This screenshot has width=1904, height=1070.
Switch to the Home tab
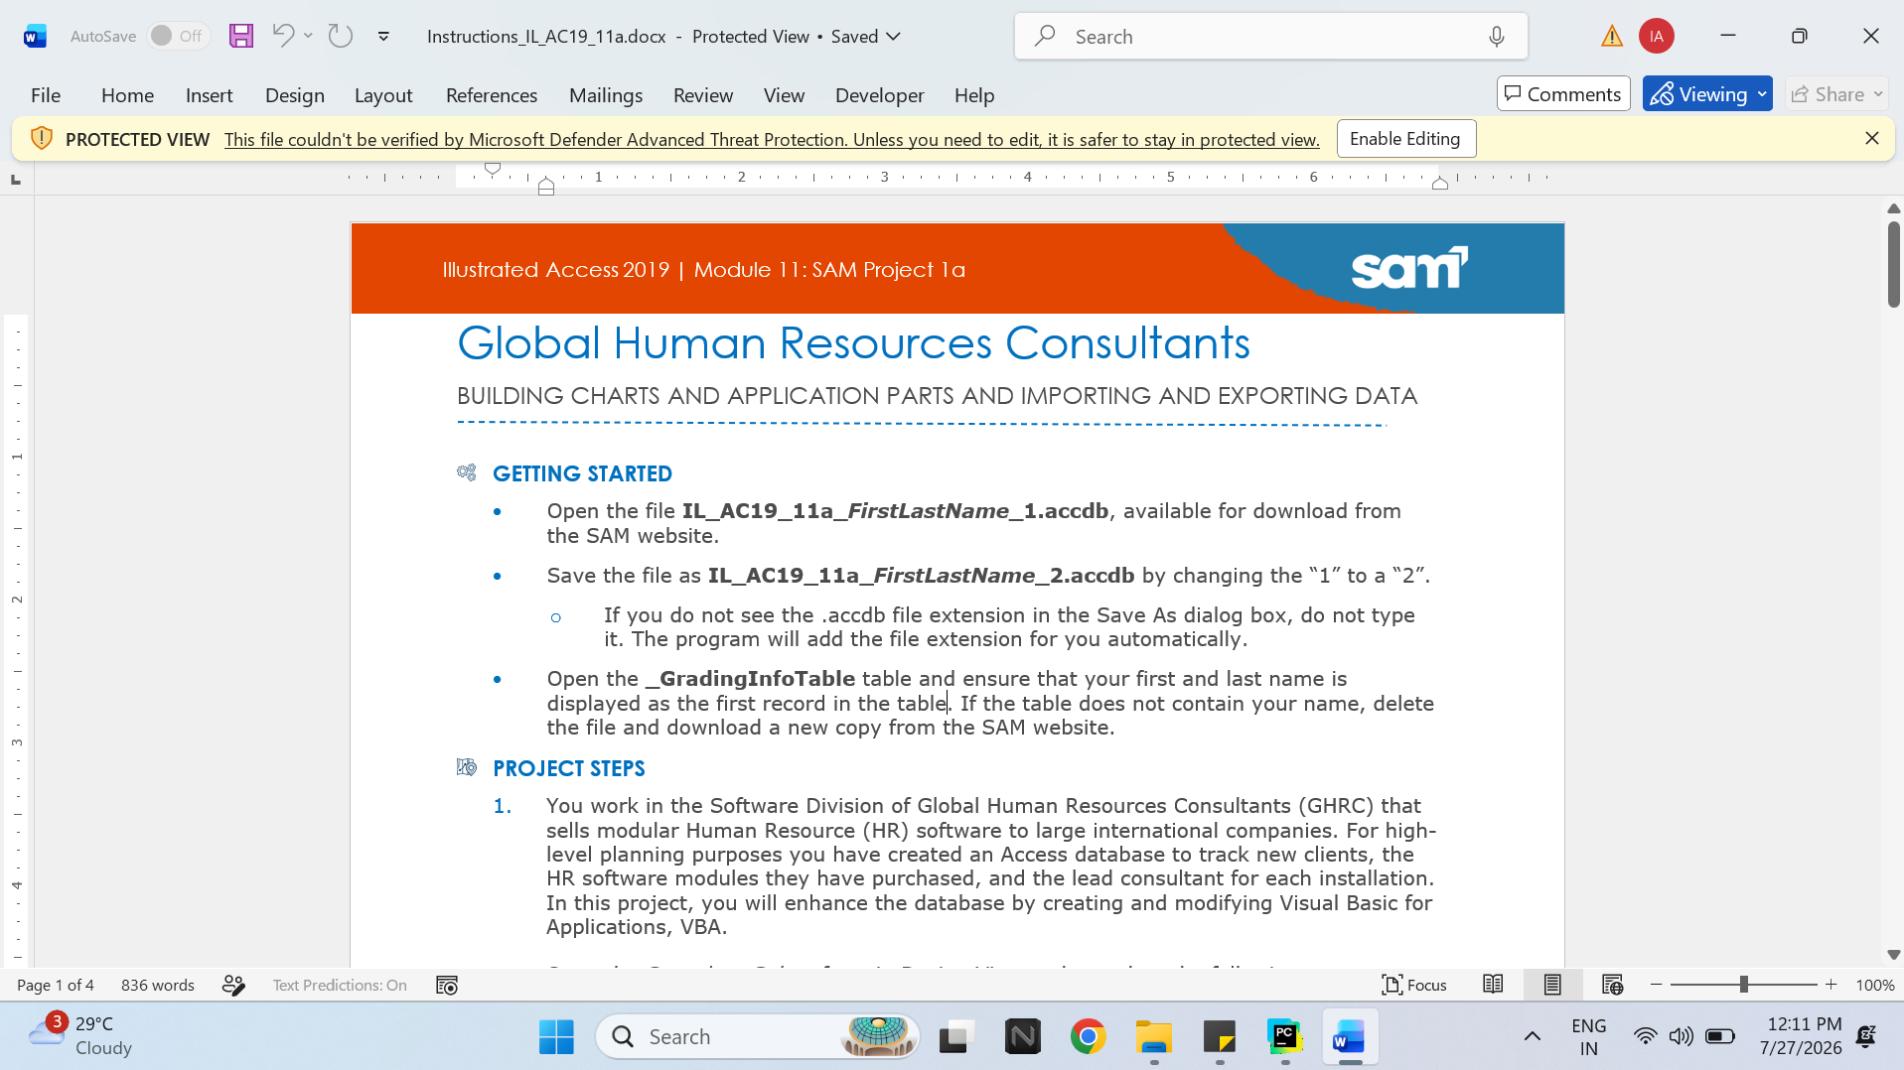127,95
